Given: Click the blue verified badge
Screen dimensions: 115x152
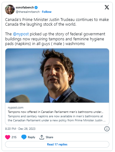Looking at the screenshot, I should pyautogui.click(x=36, y=8).
